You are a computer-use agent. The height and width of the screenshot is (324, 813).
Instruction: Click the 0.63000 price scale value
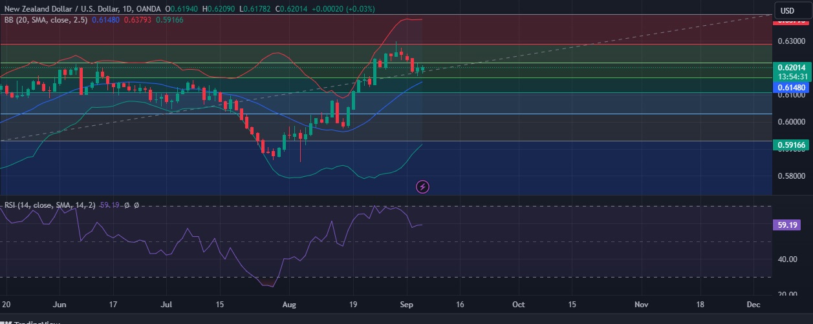(792, 41)
